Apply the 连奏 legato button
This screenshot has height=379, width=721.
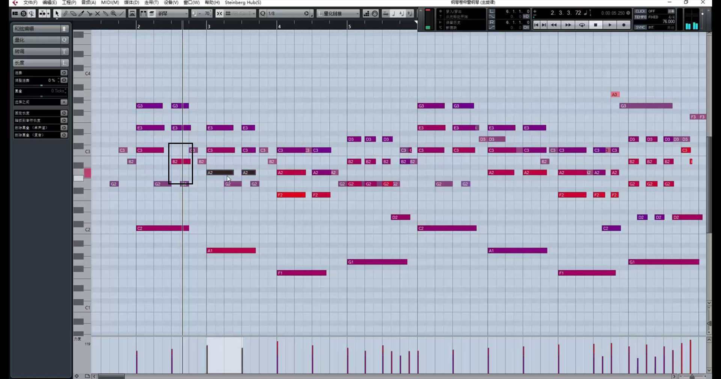[x=64, y=73]
